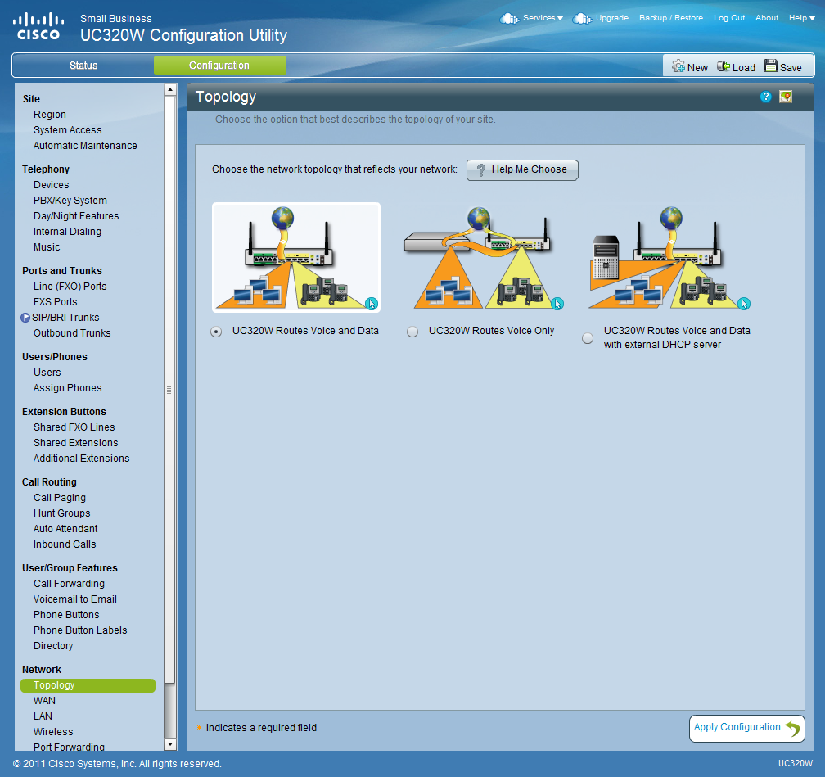Select the external DHCP server topology option
The height and width of the screenshot is (777, 825).
pyautogui.click(x=588, y=338)
